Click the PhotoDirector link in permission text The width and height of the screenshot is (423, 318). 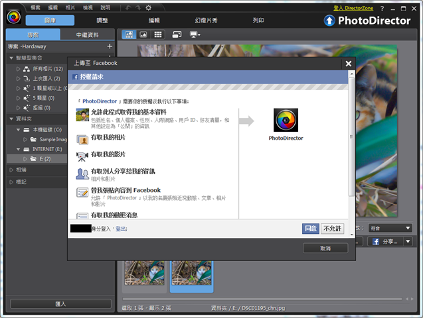pos(100,101)
